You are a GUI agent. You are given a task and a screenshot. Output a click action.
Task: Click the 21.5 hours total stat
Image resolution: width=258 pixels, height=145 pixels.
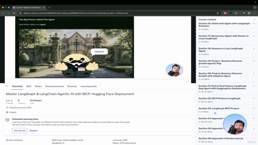[x=36, y=101]
